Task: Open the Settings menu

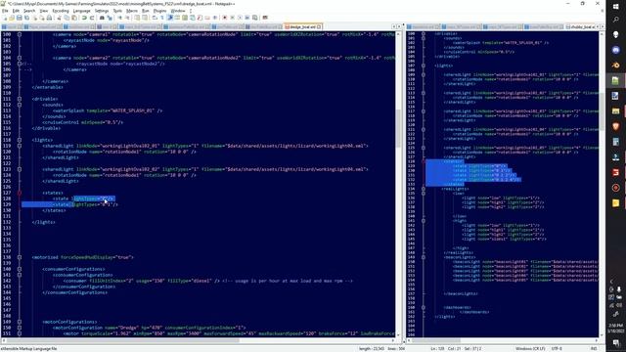Action: tap(102, 11)
